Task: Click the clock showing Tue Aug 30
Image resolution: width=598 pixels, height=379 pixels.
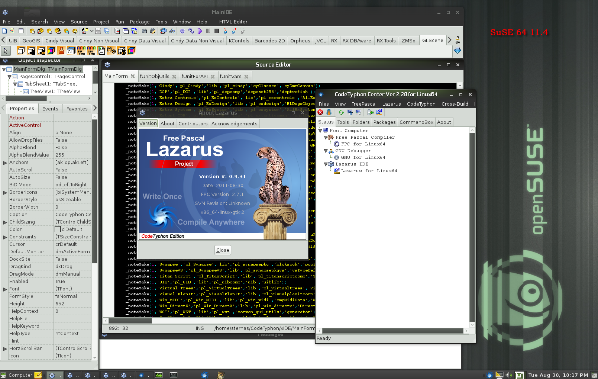Action: point(558,375)
